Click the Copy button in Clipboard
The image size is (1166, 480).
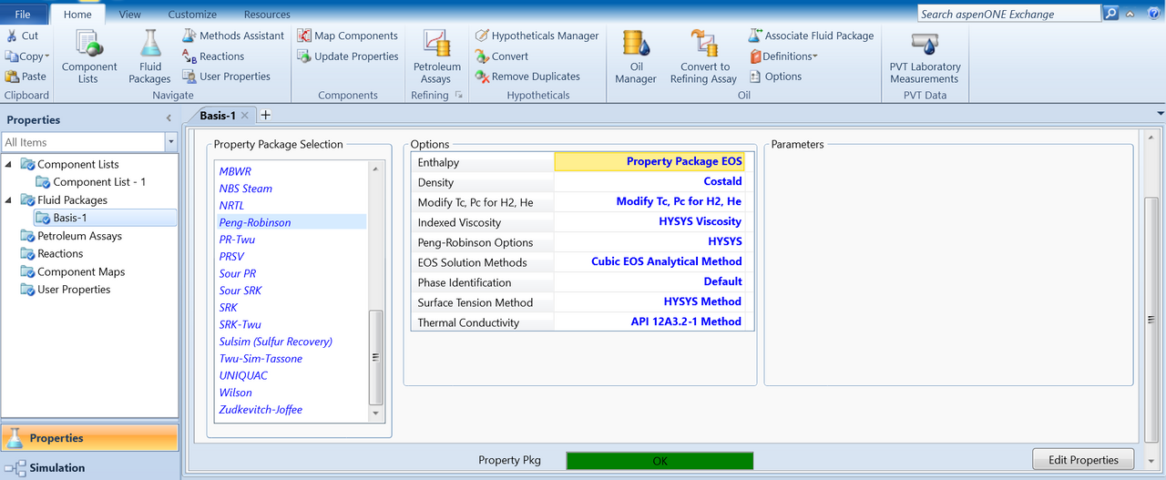point(26,56)
